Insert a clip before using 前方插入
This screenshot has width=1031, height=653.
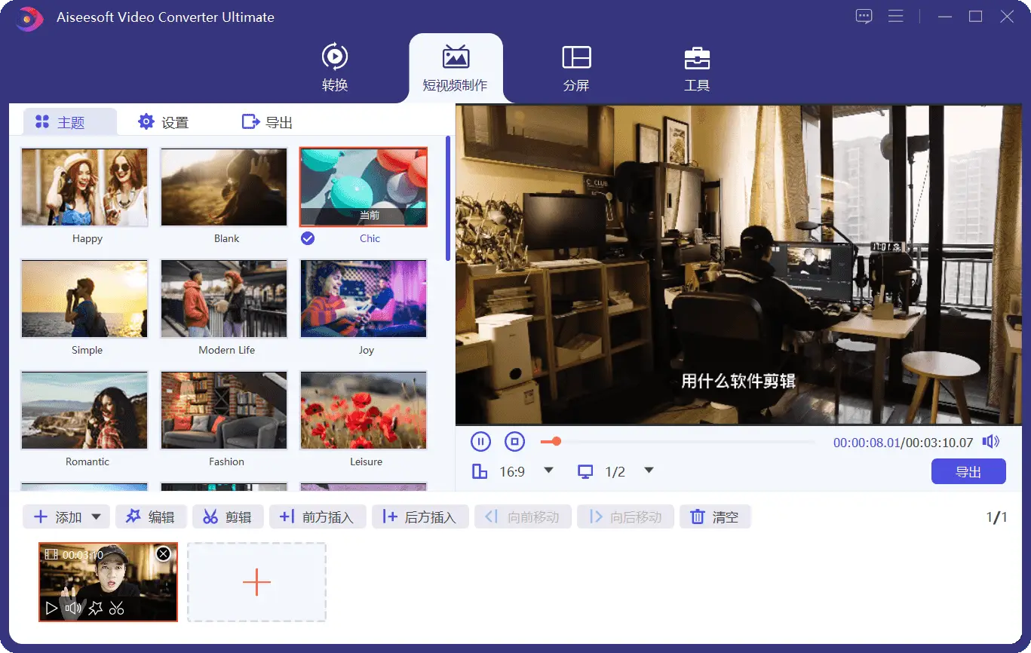pos(318,517)
